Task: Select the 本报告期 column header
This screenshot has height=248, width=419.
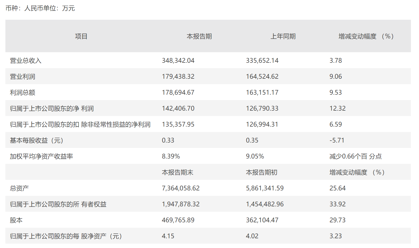Action: pyautogui.click(x=199, y=36)
